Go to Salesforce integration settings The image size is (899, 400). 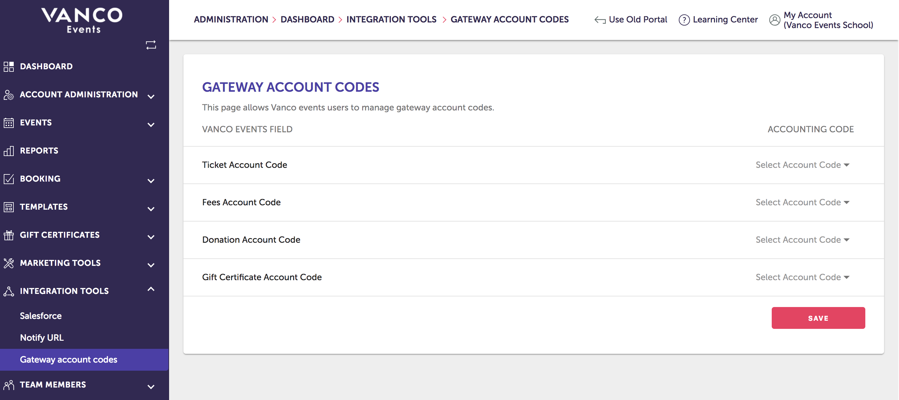point(41,315)
